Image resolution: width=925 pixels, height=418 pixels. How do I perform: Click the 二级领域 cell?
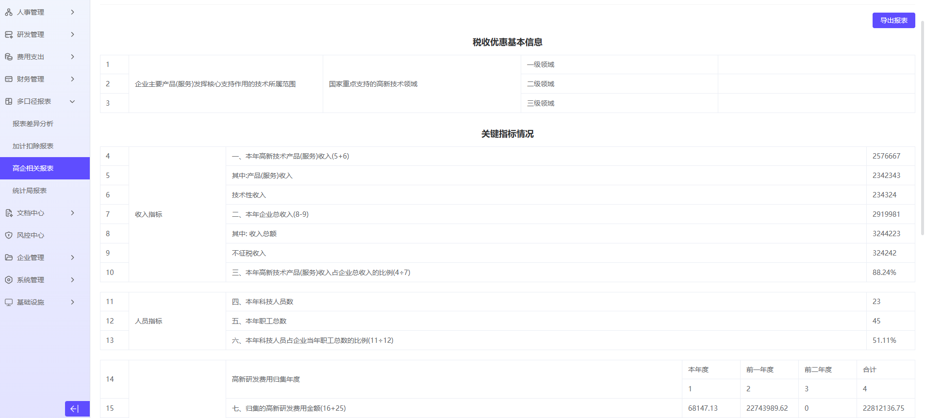tap(619, 84)
